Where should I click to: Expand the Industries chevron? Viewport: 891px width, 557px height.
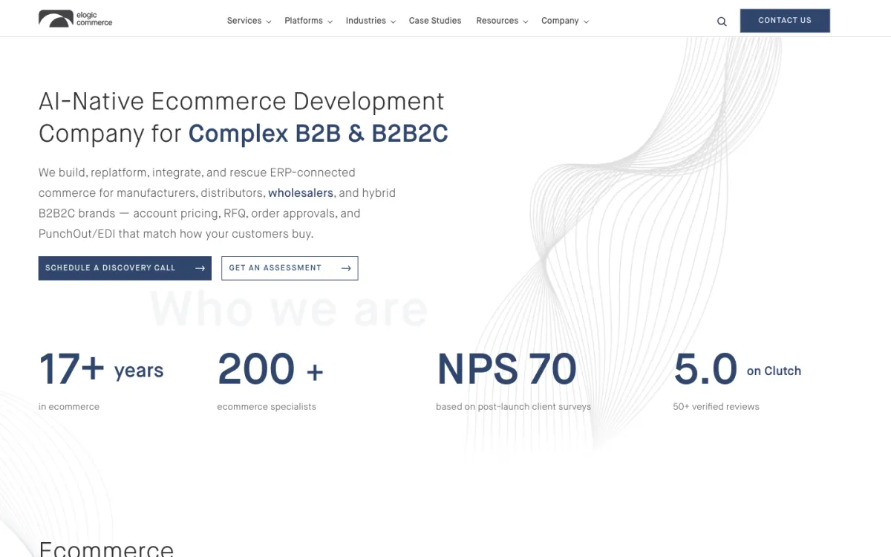(x=393, y=22)
